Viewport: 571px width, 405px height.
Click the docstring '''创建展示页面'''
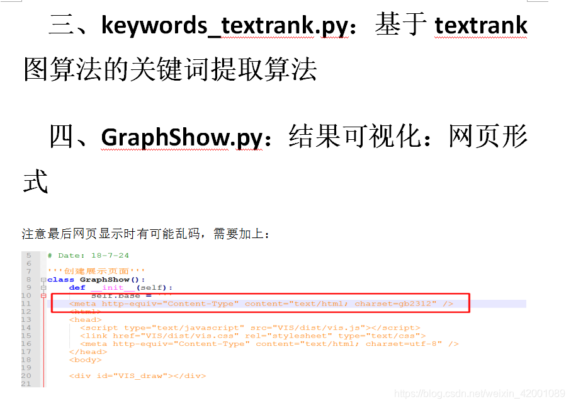pos(96,271)
